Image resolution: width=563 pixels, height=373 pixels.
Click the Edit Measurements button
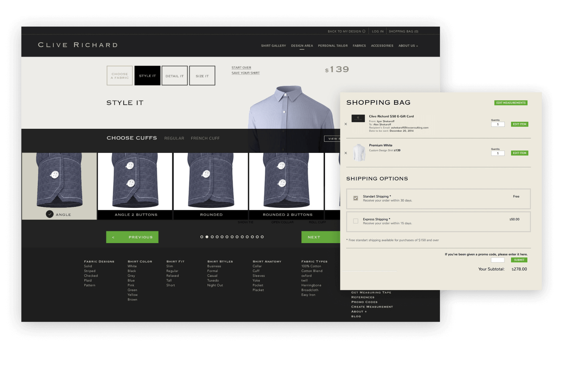point(511,103)
